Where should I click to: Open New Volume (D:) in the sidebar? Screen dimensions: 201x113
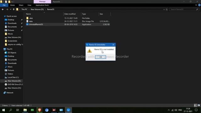[x=14, y=81]
